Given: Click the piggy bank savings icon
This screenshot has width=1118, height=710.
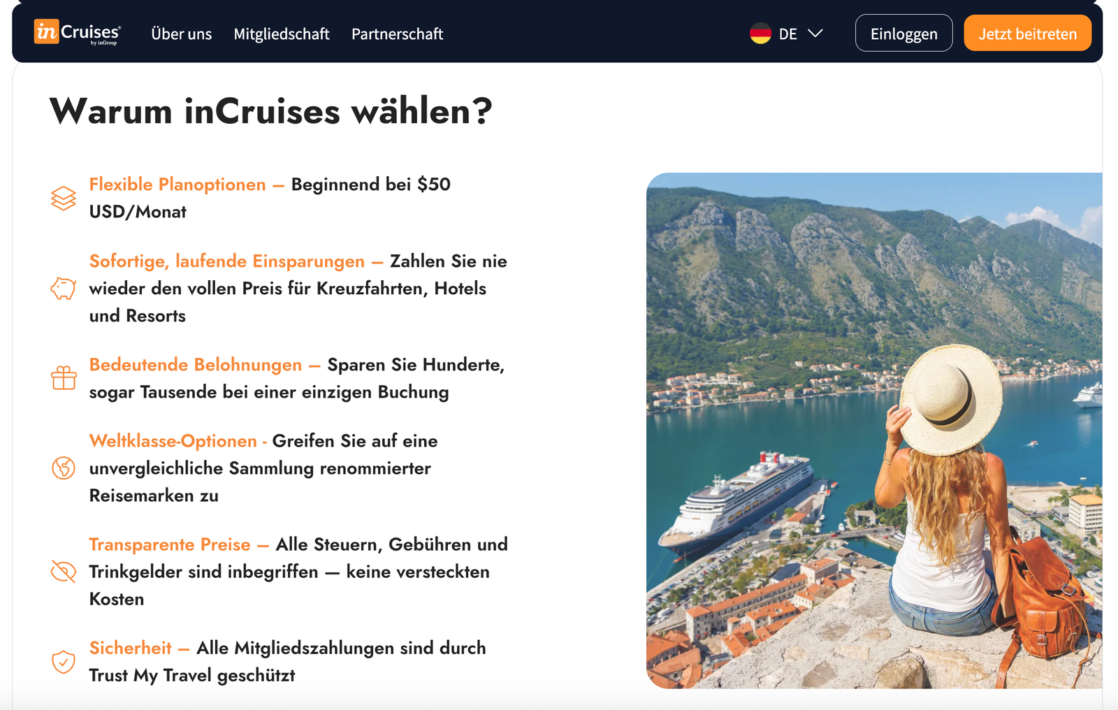Looking at the screenshot, I should (x=64, y=288).
